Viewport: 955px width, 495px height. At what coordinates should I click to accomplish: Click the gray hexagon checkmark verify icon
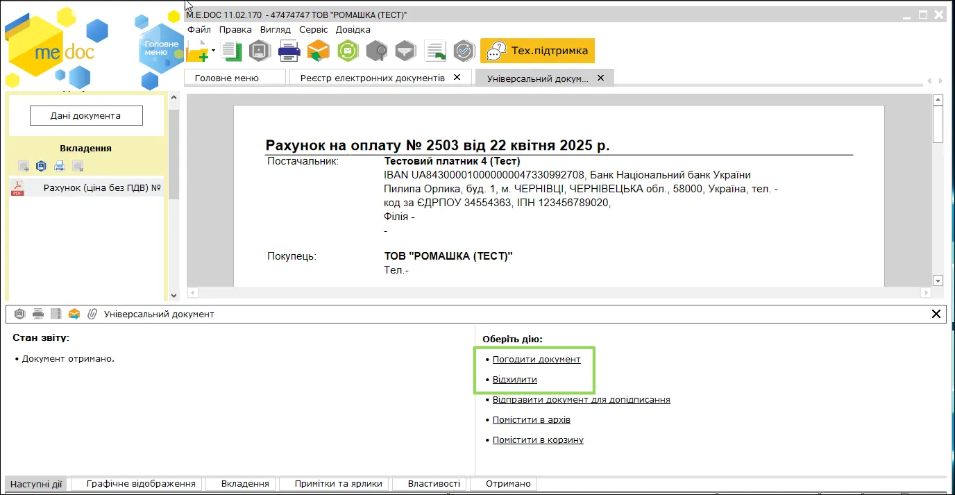464,51
